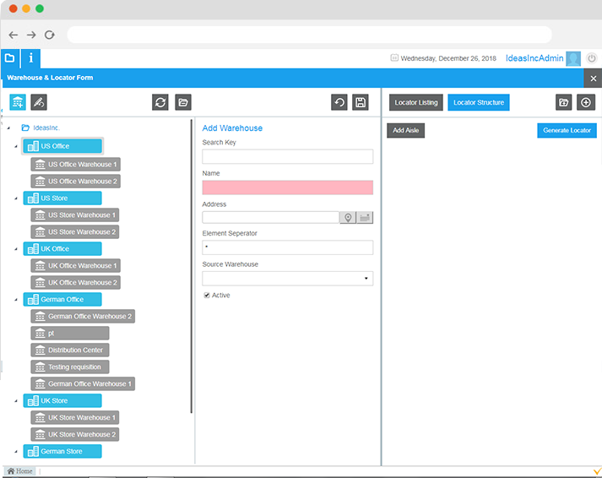Screen dimensions: 602x478
Task: Click the add warehouse icon in left toolbar
Action: click(18, 102)
